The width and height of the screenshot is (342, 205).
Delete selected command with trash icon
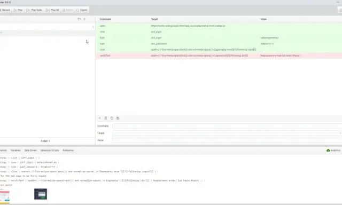[x=106, y=118]
